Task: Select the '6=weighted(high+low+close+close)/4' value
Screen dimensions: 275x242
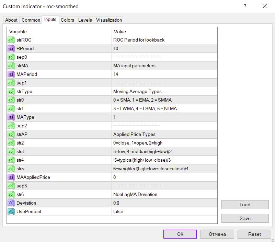Action: pyautogui.click(x=151, y=169)
